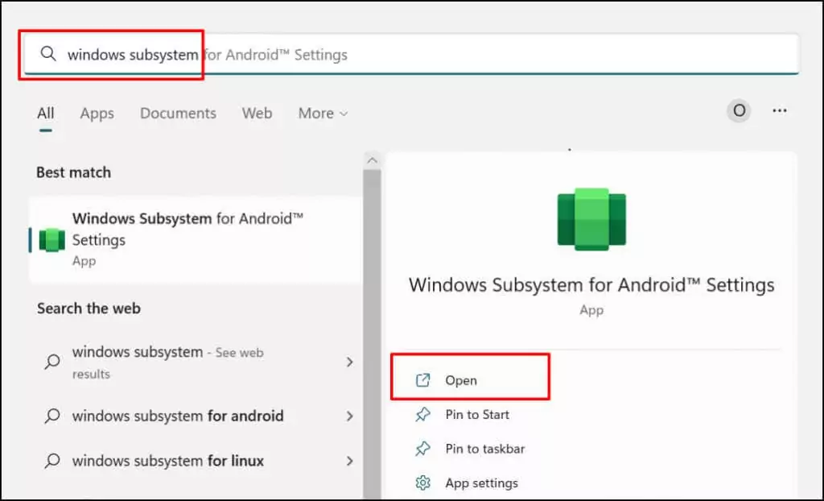The width and height of the screenshot is (824, 501).
Task: Expand arrow for 'windows subsystem for linux'
Action: coord(349,461)
